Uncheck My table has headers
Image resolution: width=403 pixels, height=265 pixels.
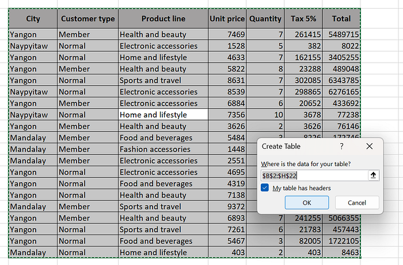(x=265, y=188)
